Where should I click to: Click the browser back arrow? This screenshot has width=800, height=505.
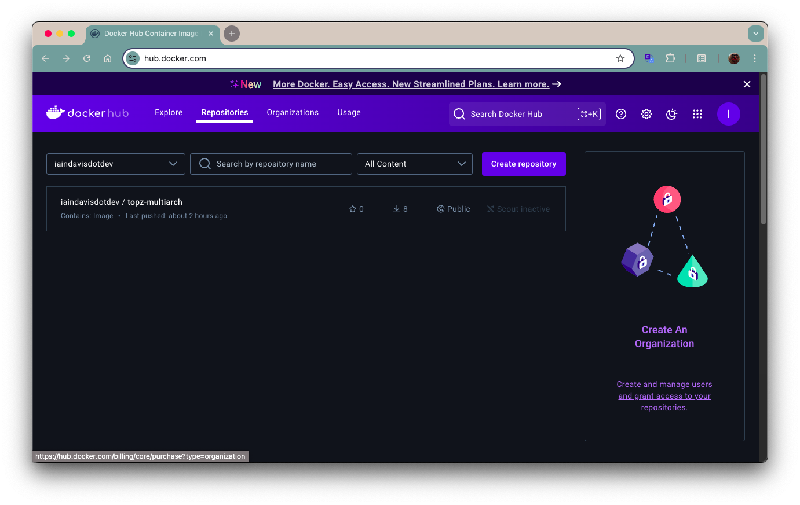[45, 58]
